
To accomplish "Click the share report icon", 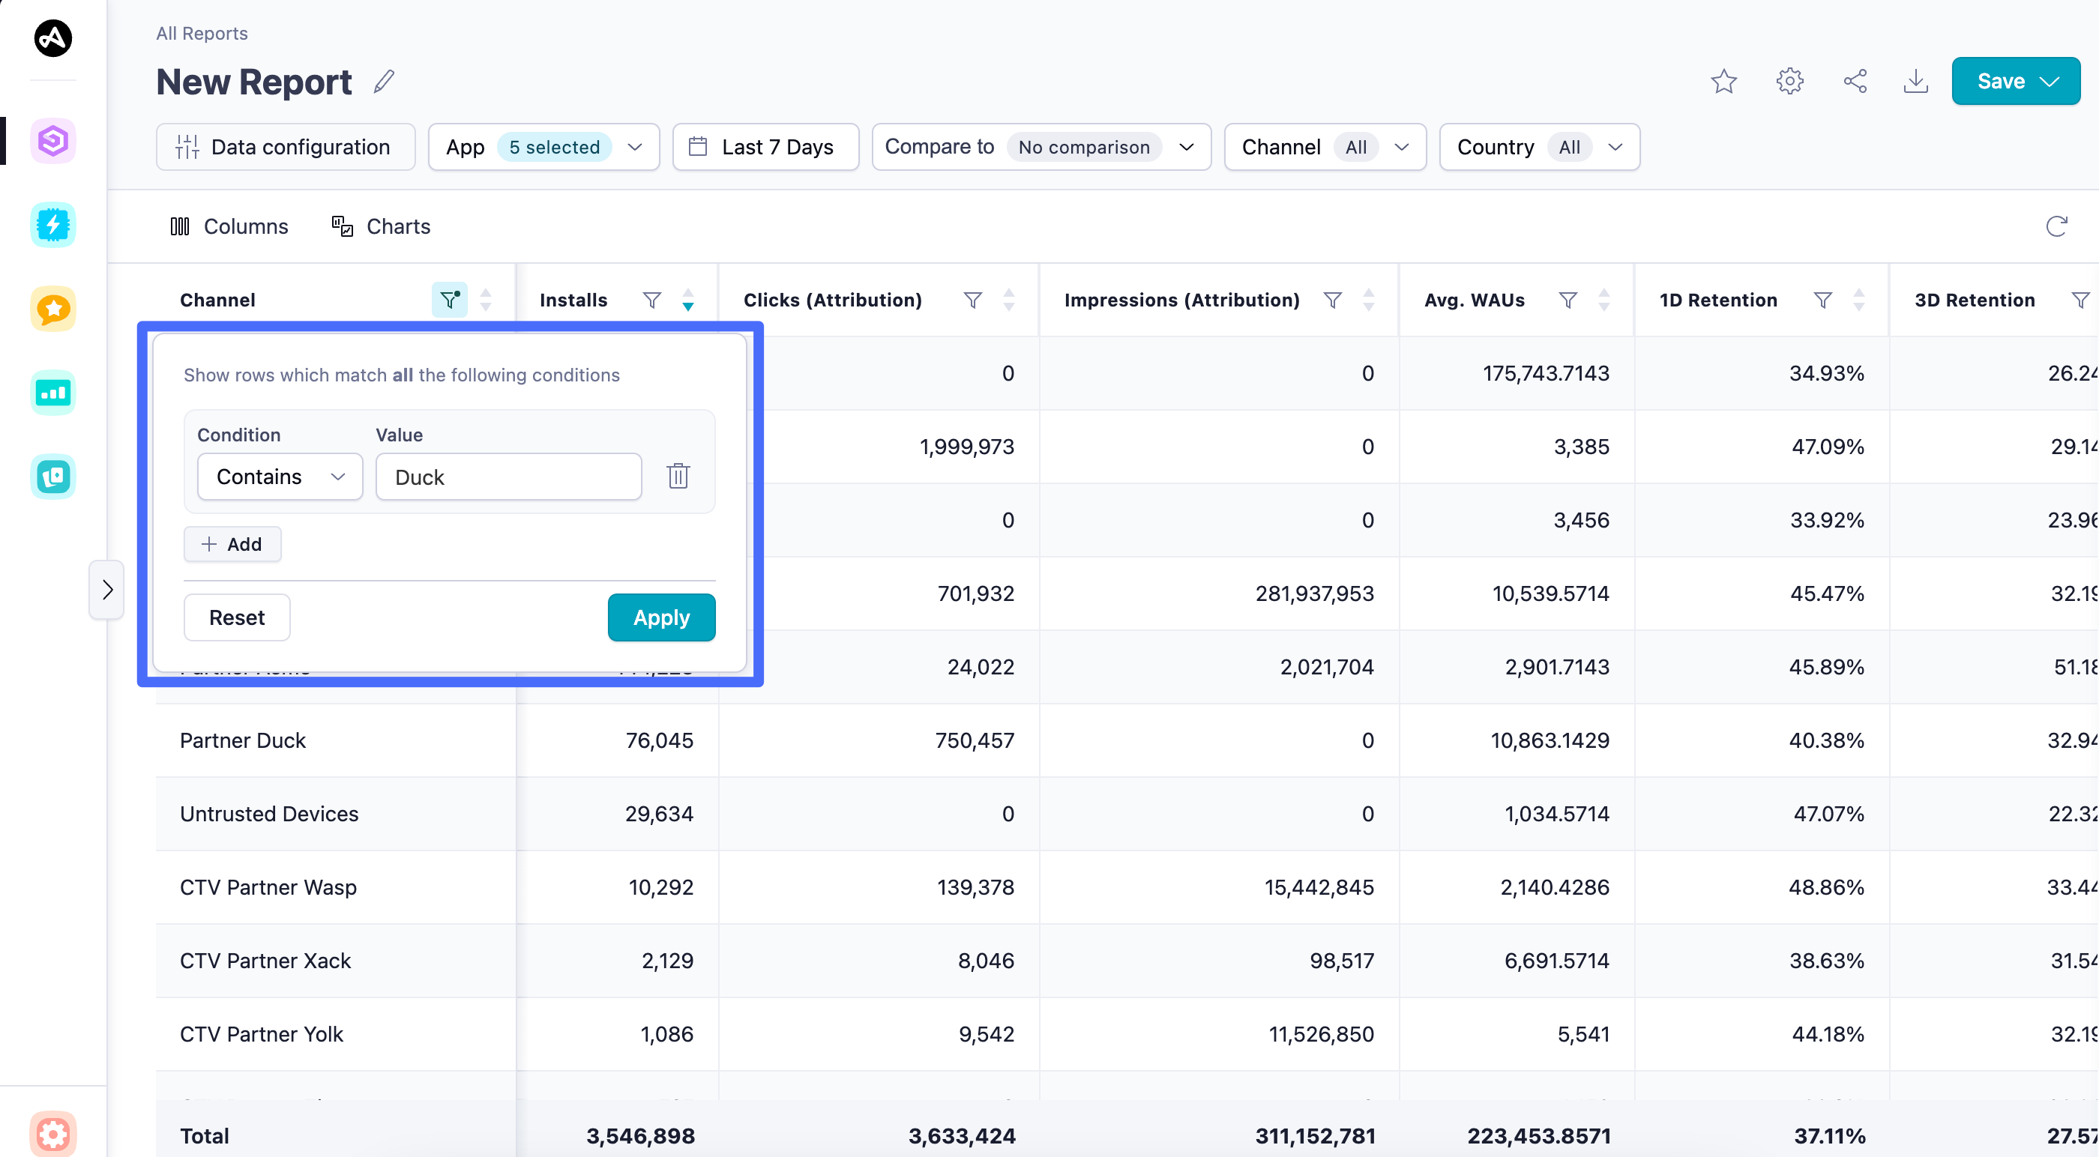I will (1855, 82).
